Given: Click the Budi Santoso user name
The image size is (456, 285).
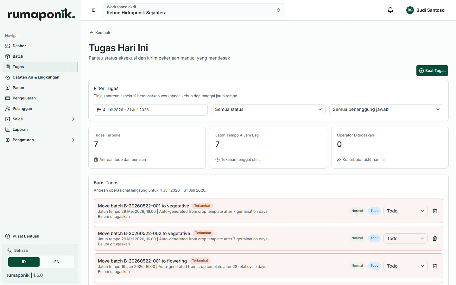Looking at the screenshot, I should click(430, 10).
